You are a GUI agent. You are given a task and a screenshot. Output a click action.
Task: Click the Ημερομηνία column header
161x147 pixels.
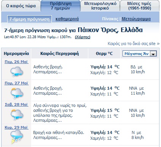tap(16, 53)
